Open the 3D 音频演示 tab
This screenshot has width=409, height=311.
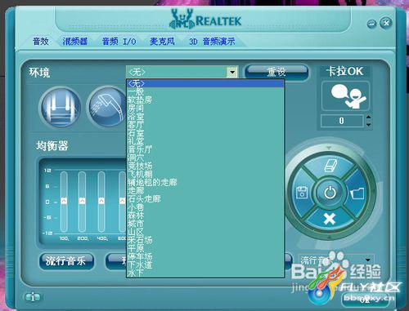point(212,42)
